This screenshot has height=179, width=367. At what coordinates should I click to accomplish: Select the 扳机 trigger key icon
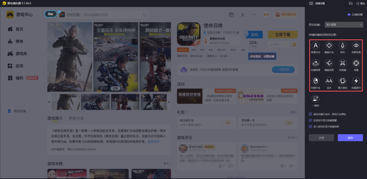343,45
